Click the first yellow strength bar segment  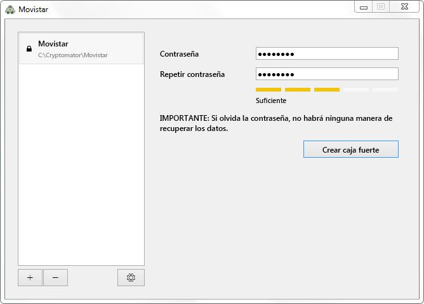tap(268, 90)
